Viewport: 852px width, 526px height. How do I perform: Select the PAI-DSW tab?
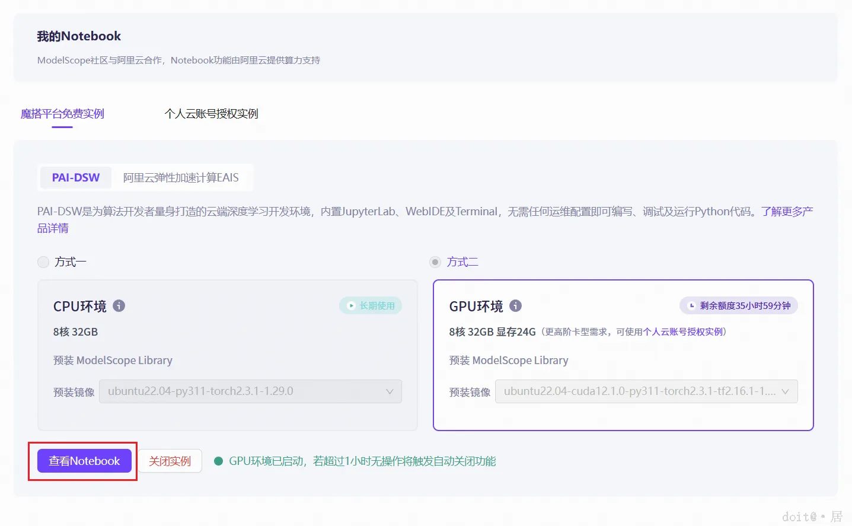point(75,177)
